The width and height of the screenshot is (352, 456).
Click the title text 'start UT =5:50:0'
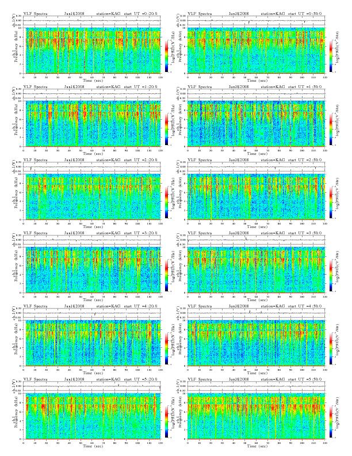tap(305, 379)
